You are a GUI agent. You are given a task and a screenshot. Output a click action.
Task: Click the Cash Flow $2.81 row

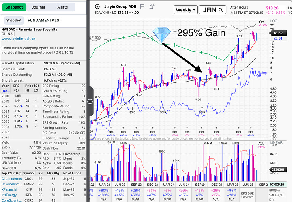click(x=64, y=148)
